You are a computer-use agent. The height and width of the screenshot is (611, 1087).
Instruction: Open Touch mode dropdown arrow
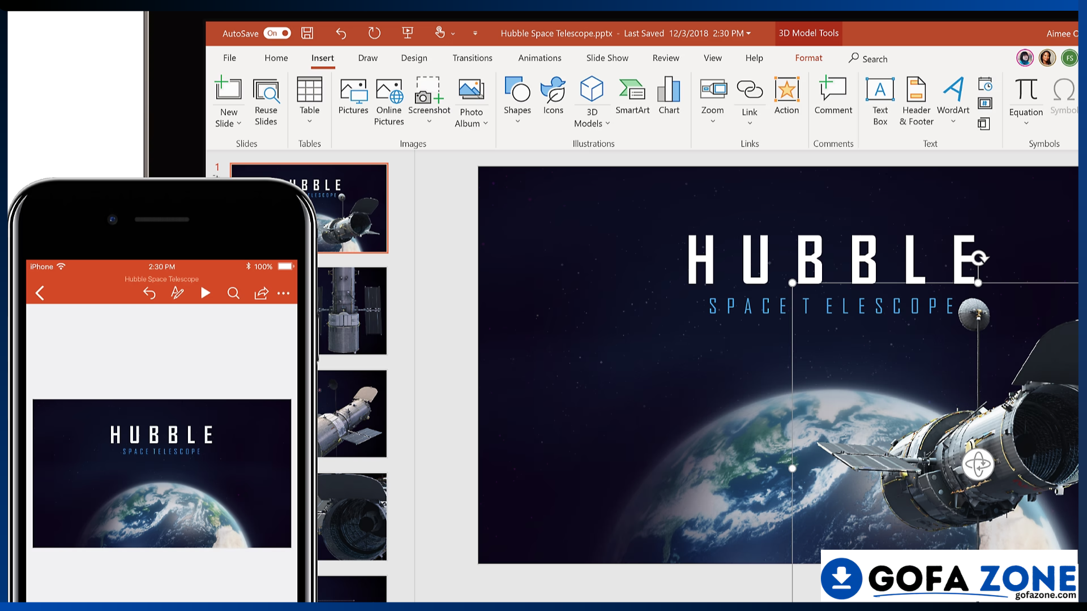click(x=453, y=34)
